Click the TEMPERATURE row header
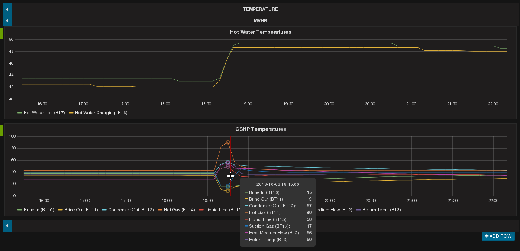Screen dimensions: 520x251 (260, 9)
